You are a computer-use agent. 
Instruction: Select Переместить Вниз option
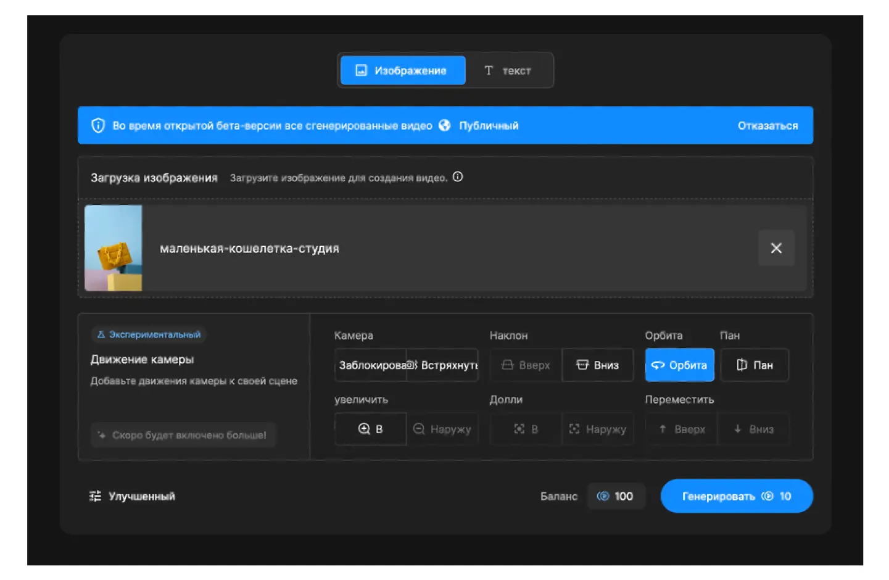click(753, 429)
